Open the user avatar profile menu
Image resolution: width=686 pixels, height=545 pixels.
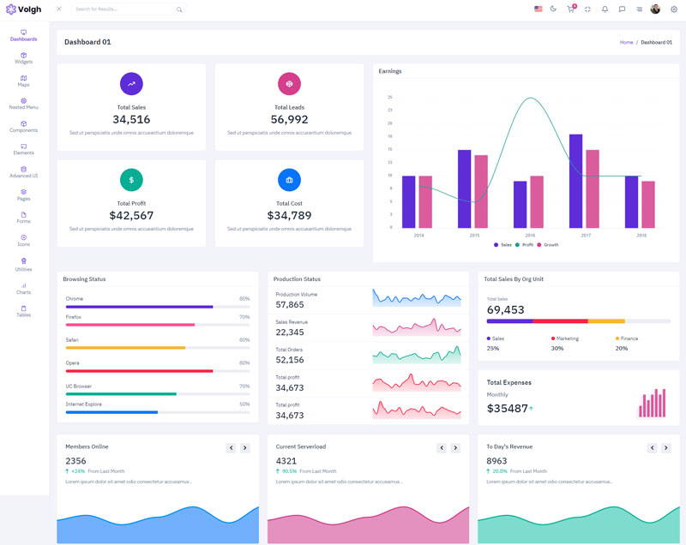[655, 9]
